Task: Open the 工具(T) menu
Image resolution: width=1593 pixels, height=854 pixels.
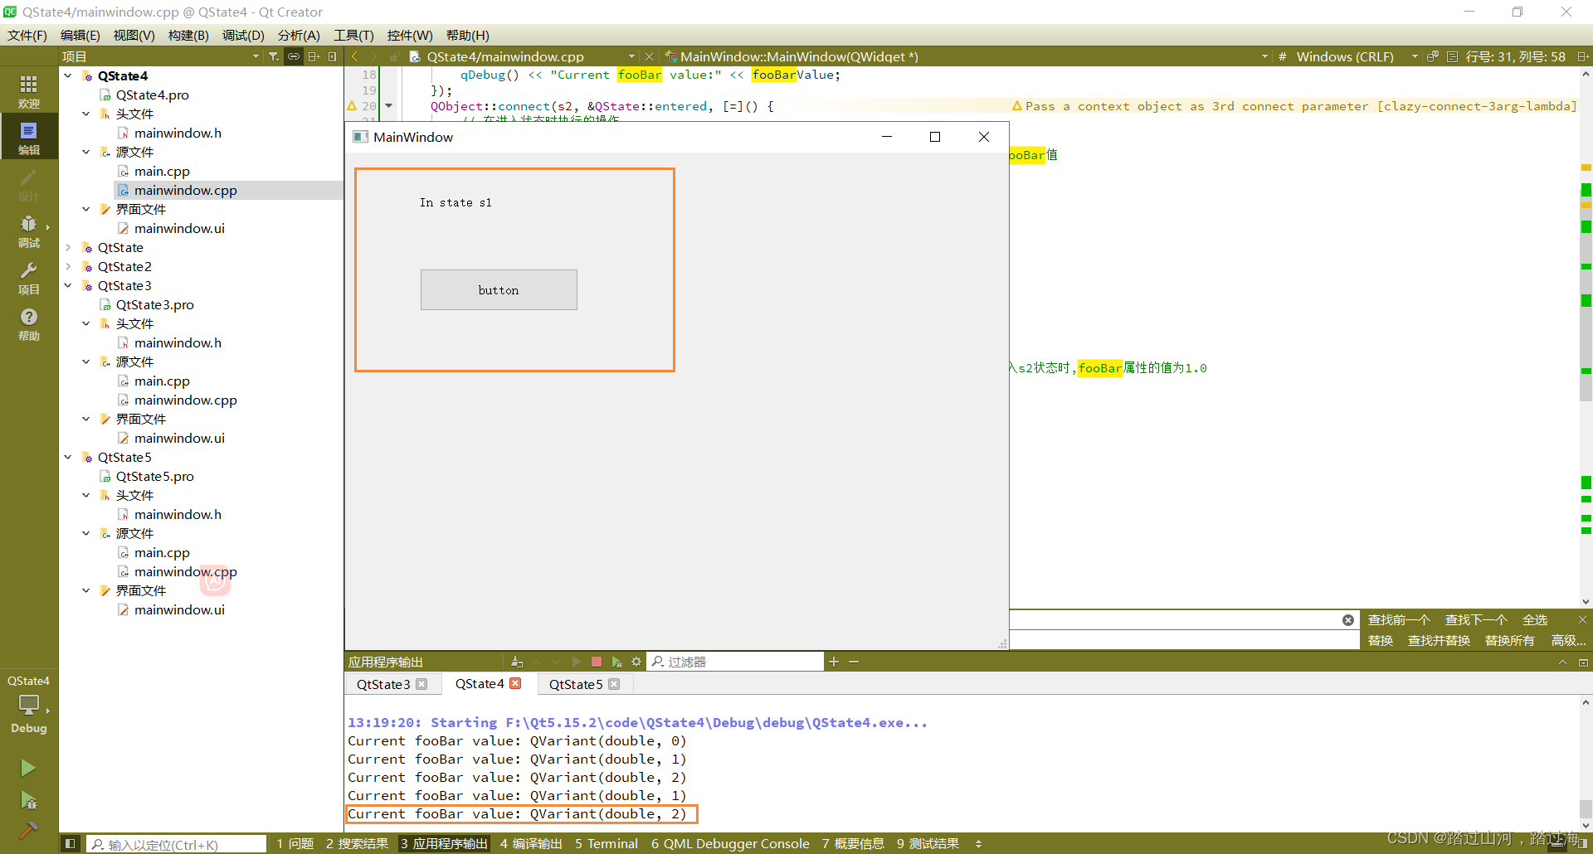Action: (x=353, y=35)
